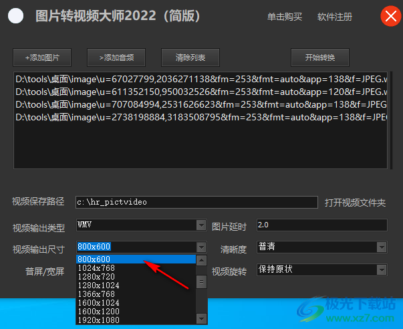Expand the 视频旋转 dropdown arrow

pos(382,270)
